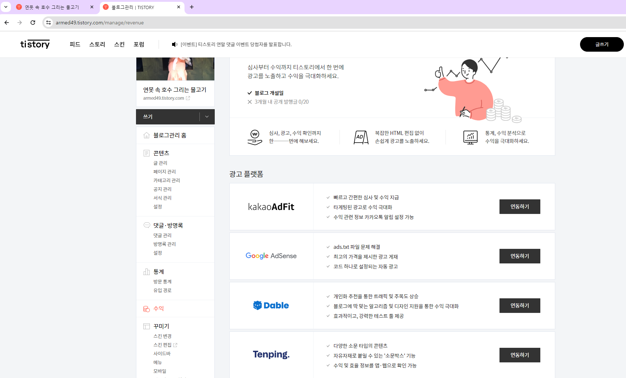Click the site info icon in address bar
The image size is (626, 378).
tap(48, 23)
